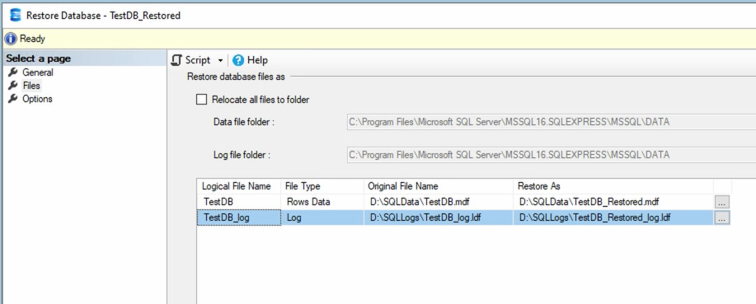
Task: Click the D:\SQLLogs\TestDB_log.ldf original file cell
Action: (x=439, y=217)
